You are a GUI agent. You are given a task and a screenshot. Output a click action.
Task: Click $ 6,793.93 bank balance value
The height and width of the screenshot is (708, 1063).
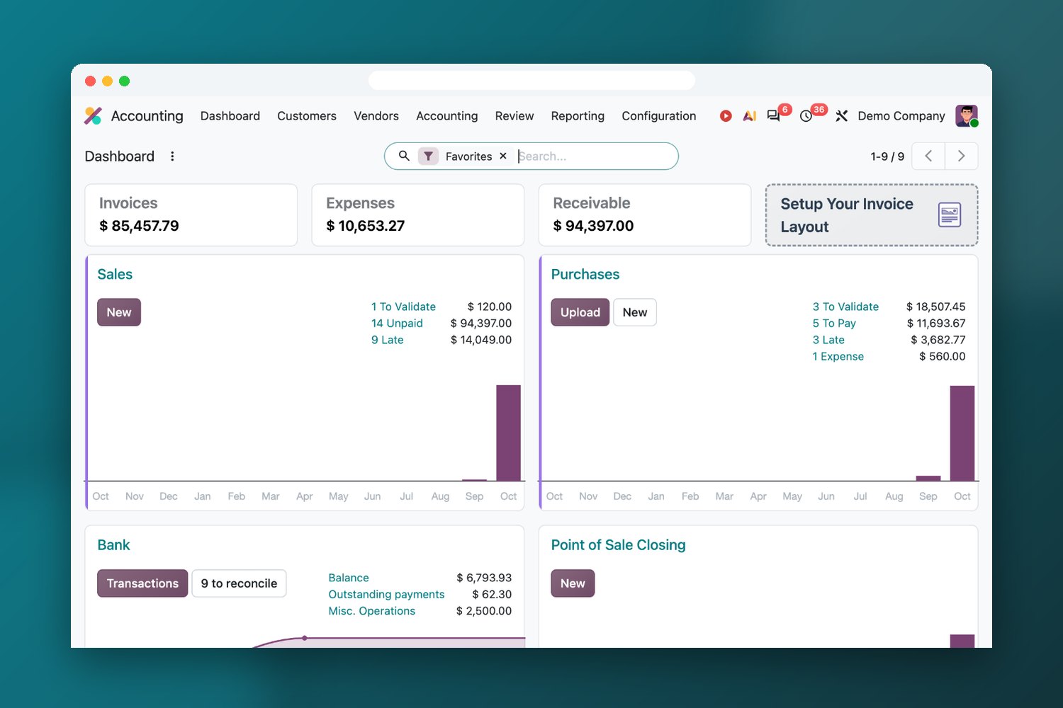[x=484, y=578]
